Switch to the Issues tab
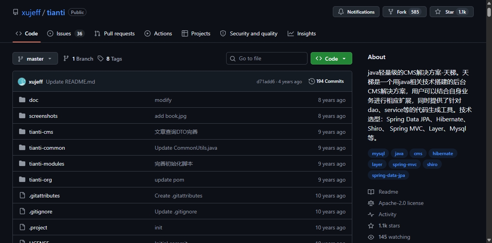The image size is (492, 243). click(x=65, y=33)
